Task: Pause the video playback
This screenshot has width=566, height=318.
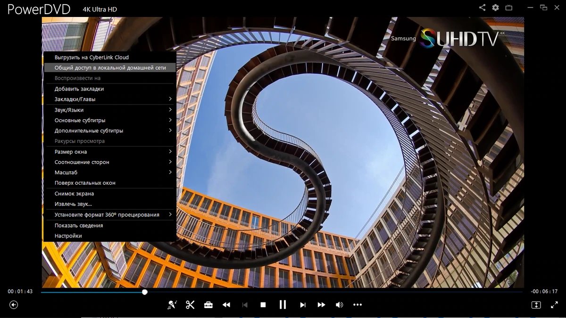Action: click(x=283, y=305)
